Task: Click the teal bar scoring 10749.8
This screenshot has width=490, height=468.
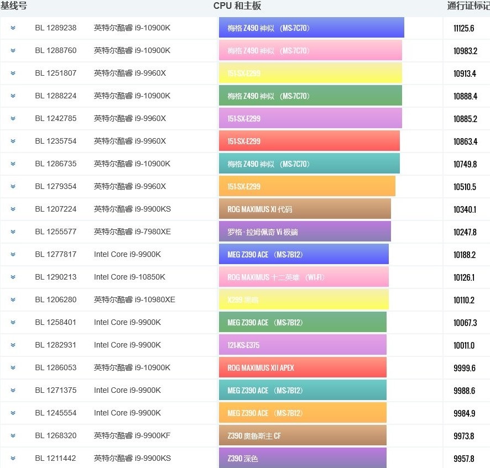Action: [x=309, y=164]
